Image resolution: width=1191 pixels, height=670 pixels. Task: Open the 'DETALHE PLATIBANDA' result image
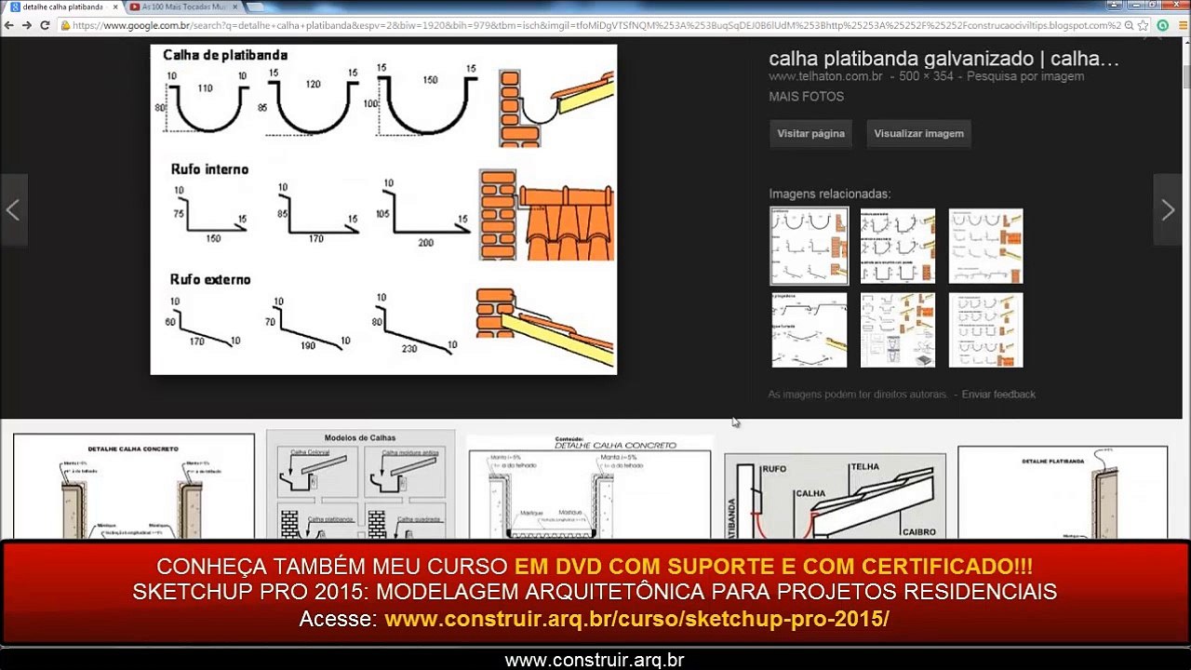(x=1063, y=493)
